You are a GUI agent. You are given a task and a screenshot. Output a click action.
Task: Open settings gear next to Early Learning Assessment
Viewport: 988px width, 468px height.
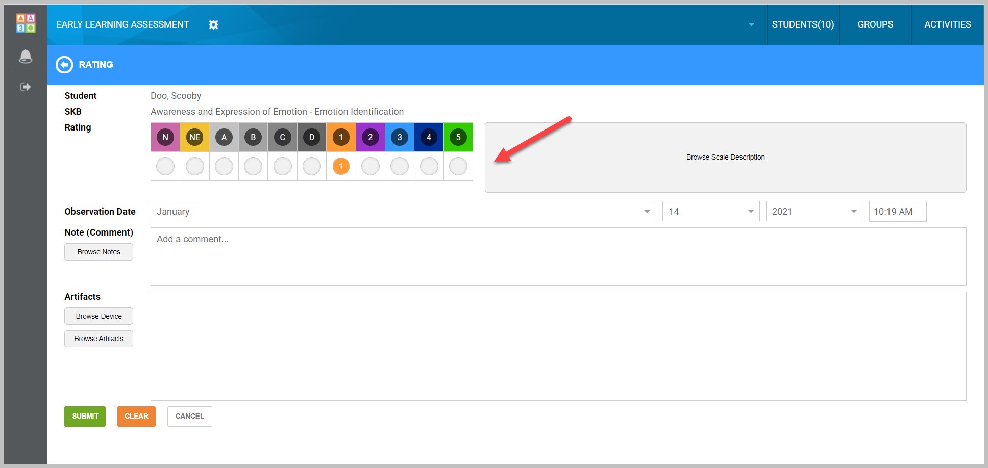pos(213,24)
